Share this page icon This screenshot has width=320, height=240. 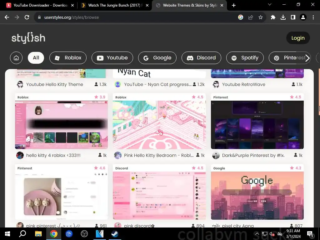tap(251, 17)
